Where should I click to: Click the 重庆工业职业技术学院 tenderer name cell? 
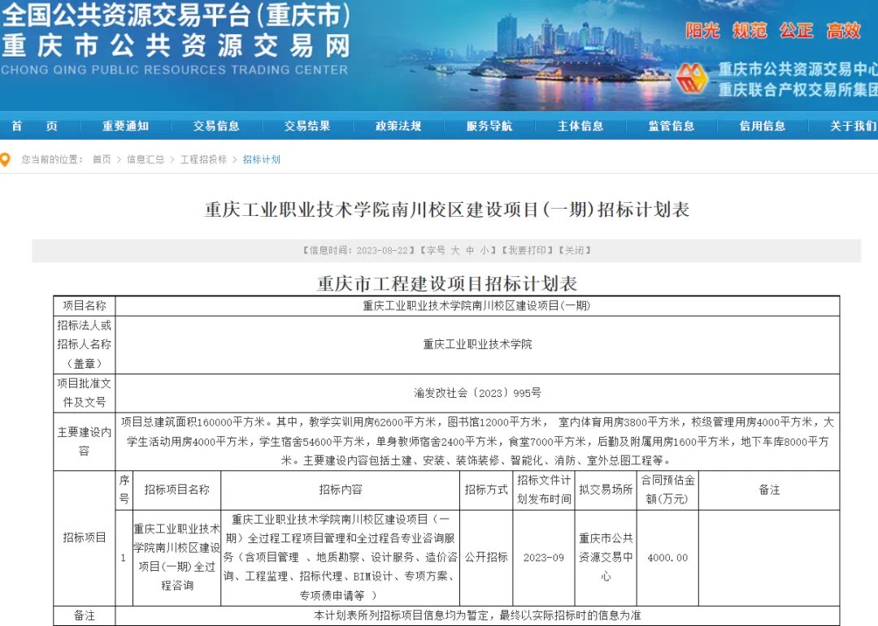point(478,344)
